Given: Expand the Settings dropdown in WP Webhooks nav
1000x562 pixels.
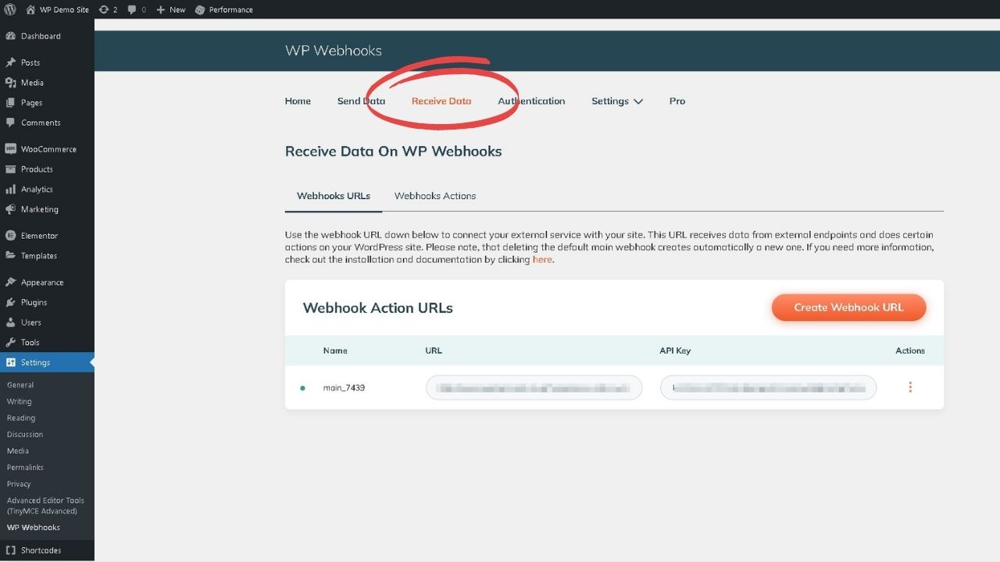Looking at the screenshot, I should 616,101.
